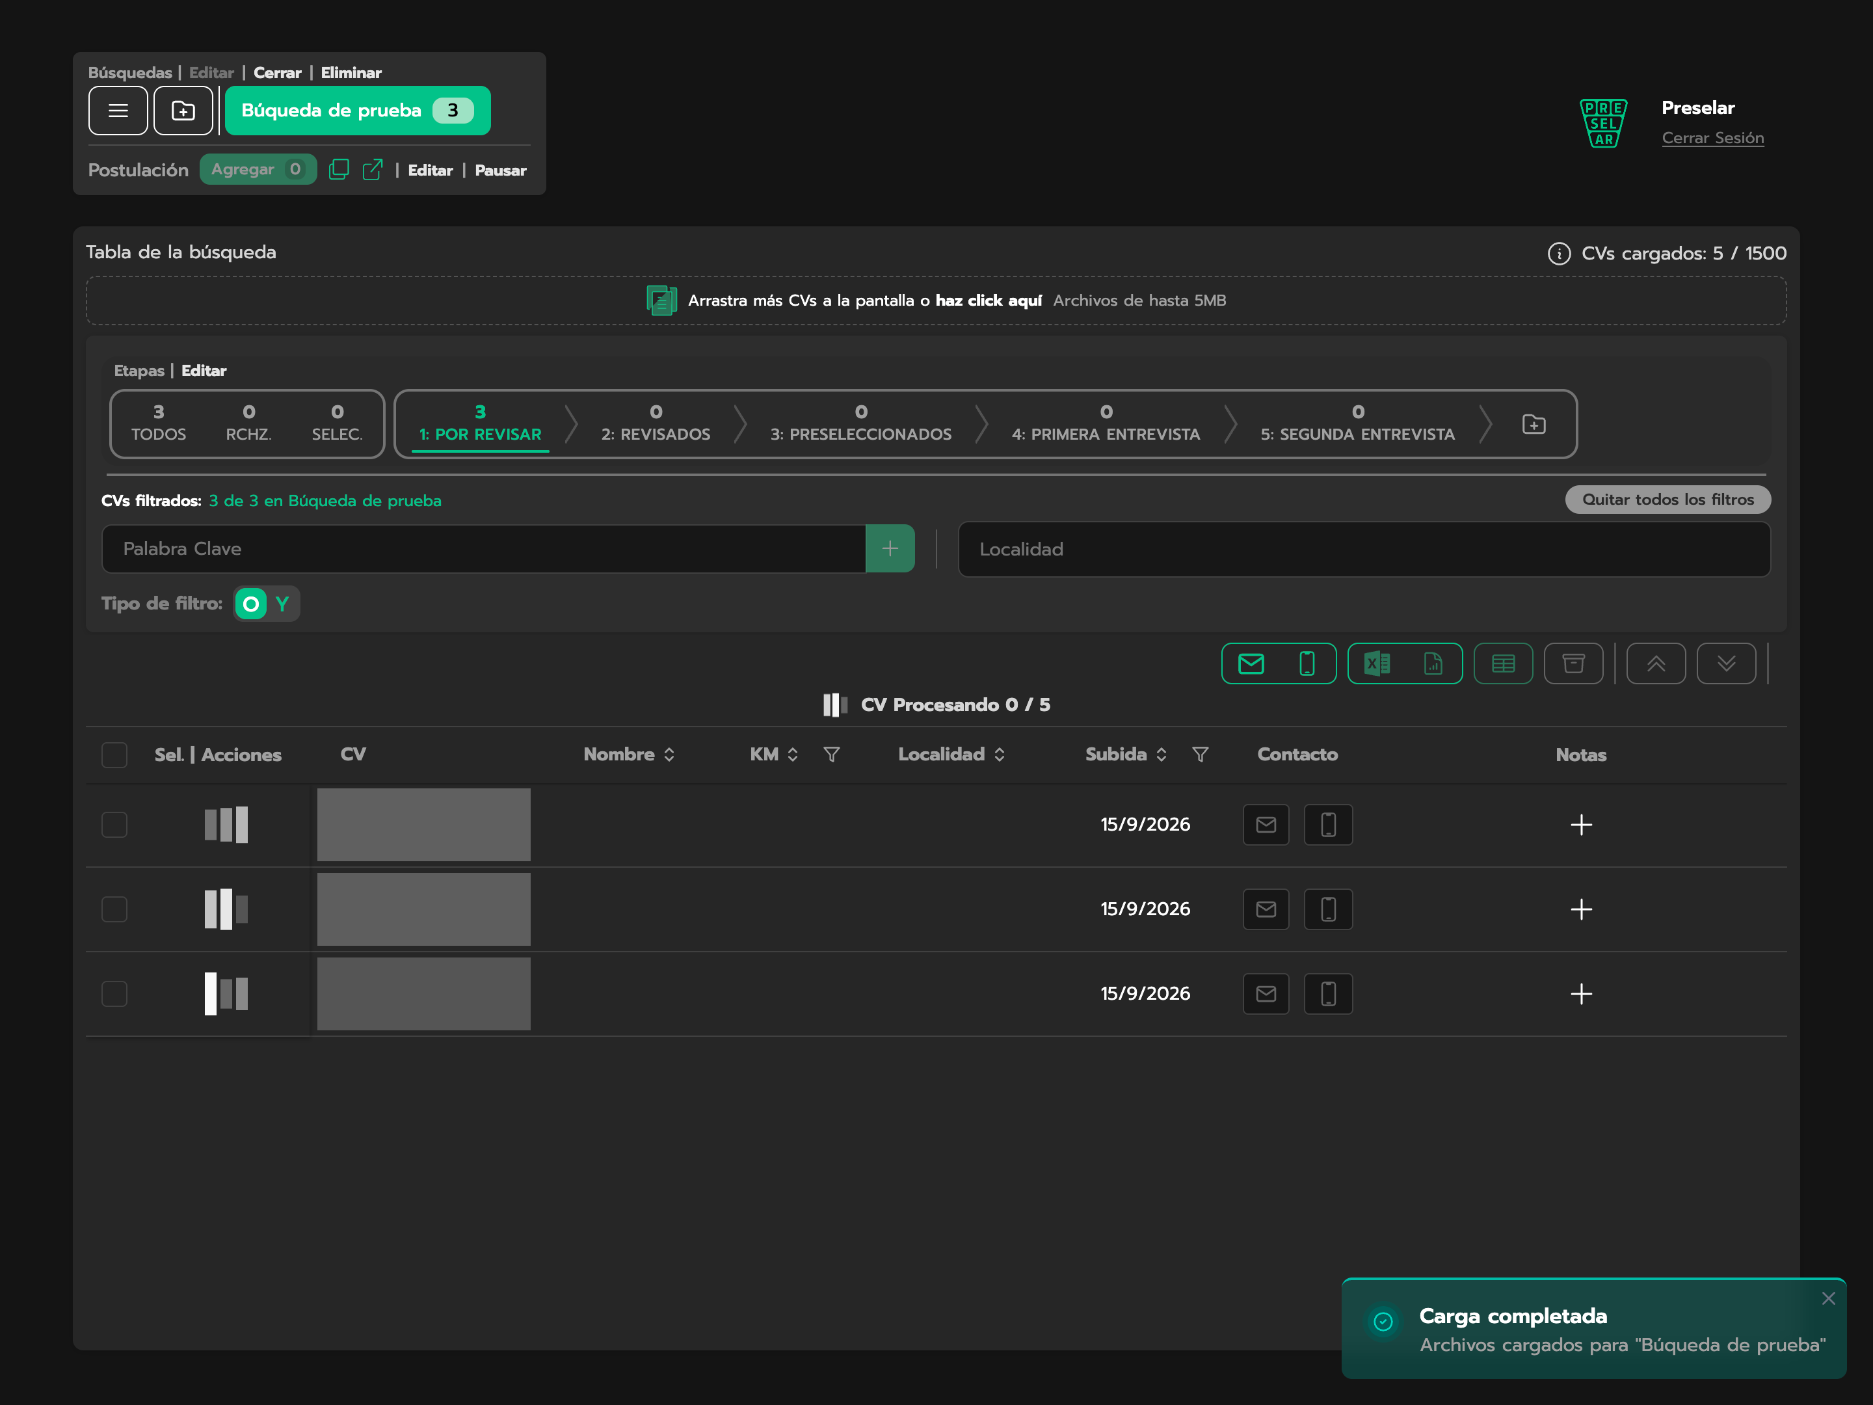The image size is (1873, 1405).
Task: Check the first row's checkbox
Action: [114, 825]
